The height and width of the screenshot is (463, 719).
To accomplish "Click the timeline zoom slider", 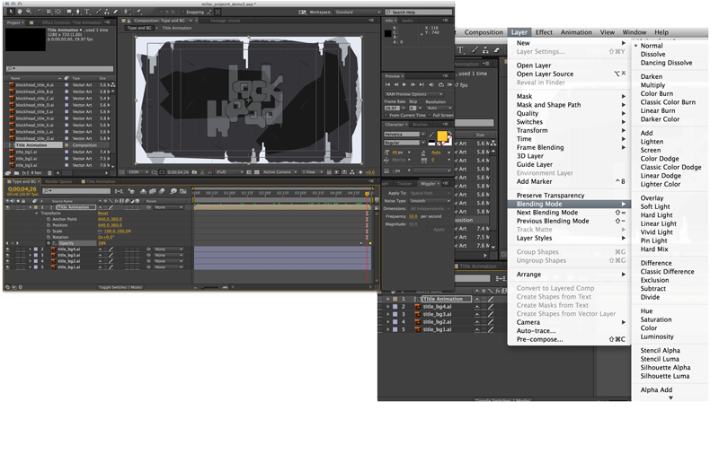I will point(210,288).
